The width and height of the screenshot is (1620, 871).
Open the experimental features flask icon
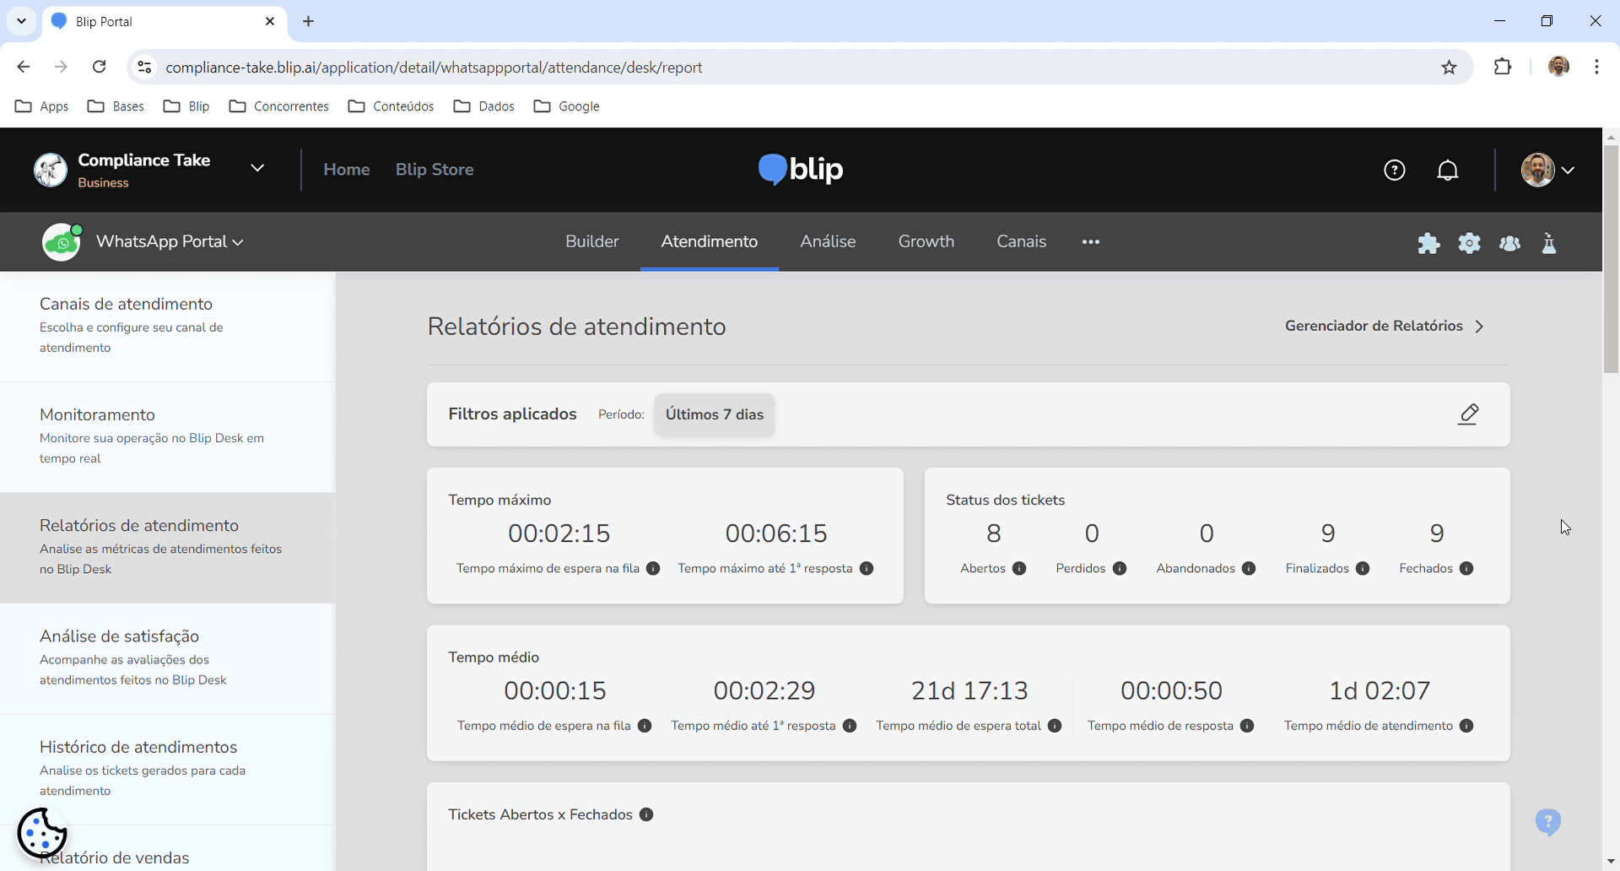(1549, 243)
